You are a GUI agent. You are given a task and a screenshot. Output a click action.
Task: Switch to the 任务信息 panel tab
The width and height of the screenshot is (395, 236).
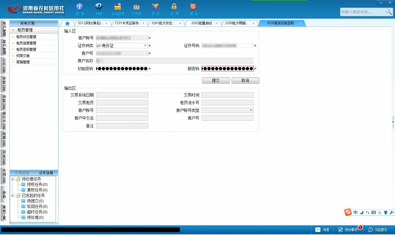tap(46, 173)
